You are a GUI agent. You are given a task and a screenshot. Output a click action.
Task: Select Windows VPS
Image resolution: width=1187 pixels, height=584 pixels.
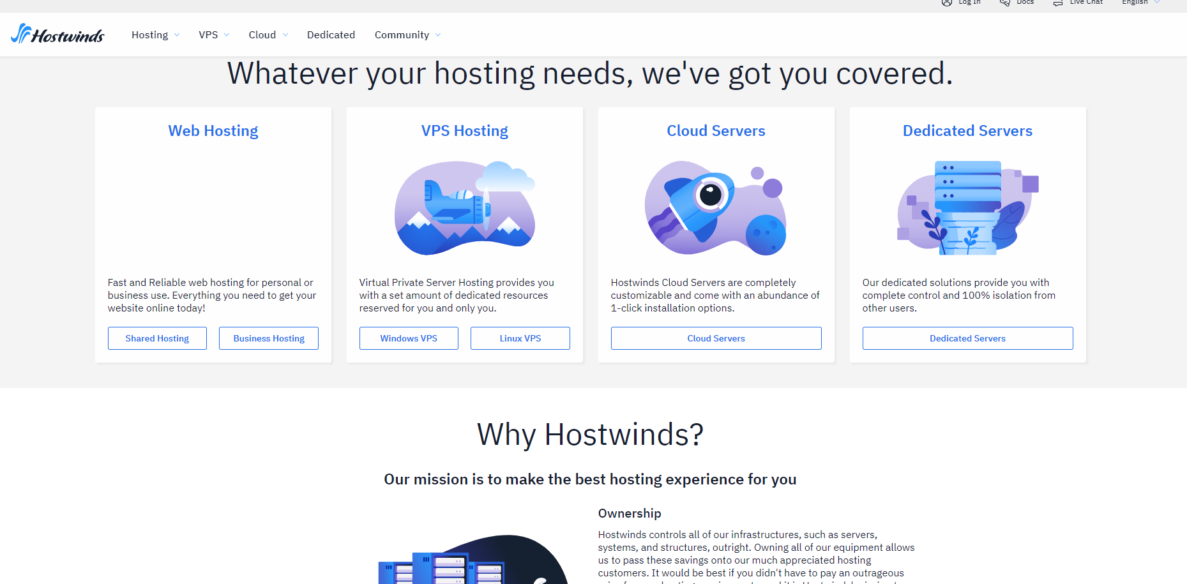pos(408,338)
